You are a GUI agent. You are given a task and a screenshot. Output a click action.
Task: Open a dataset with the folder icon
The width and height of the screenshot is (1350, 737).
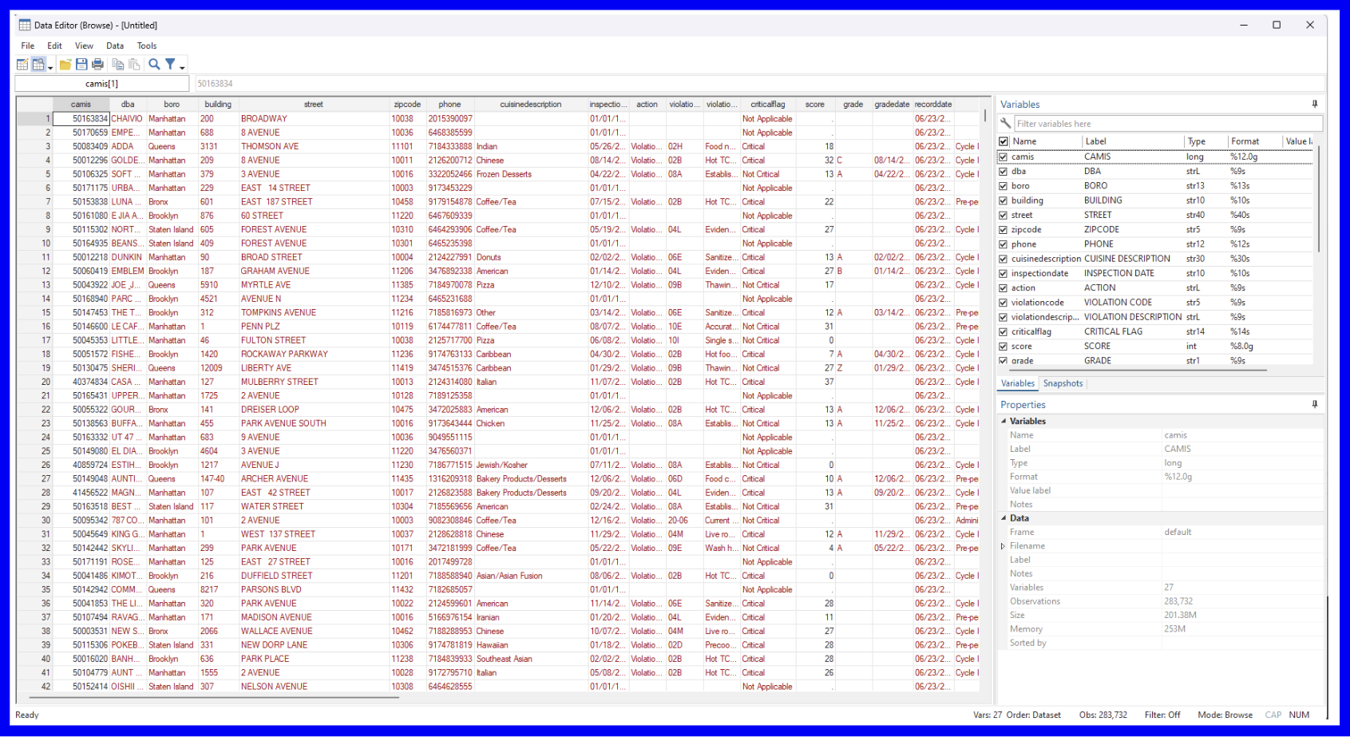pos(65,65)
